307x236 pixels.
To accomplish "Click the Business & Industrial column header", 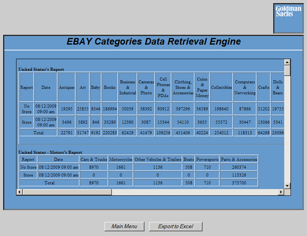I will coord(128,87).
